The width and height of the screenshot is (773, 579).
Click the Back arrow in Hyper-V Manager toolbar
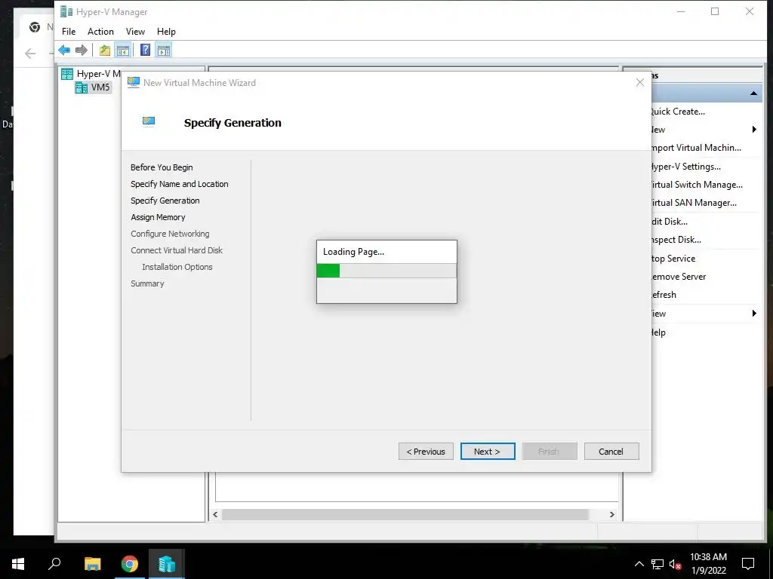[x=64, y=50]
